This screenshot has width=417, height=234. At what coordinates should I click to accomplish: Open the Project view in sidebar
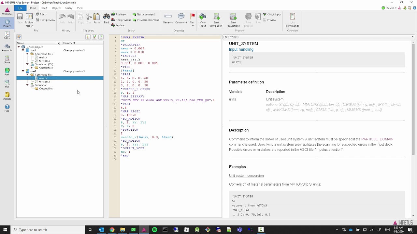tap(7, 23)
